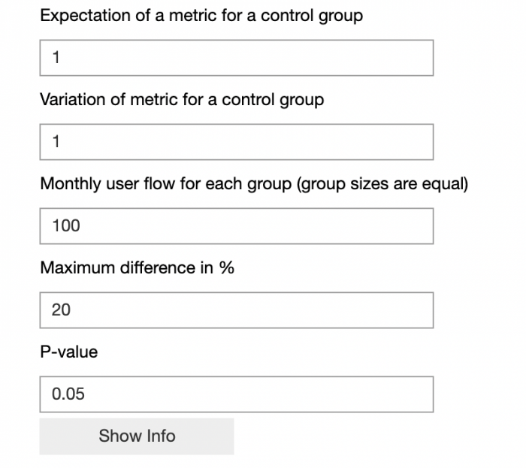Screen dimensions: 526x468
Task: Place cursor on the 0.05 value
Action: click(68, 394)
